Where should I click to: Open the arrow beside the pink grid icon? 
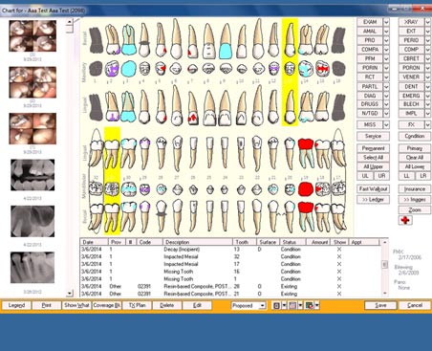click(x=300, y=305)
